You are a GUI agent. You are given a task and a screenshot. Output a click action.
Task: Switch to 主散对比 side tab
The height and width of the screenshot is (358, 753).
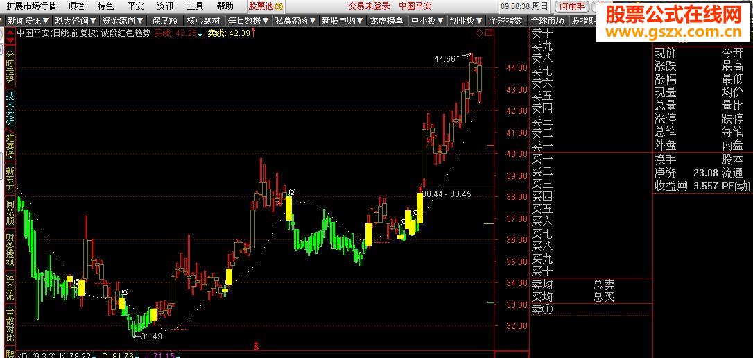(10, 325)
